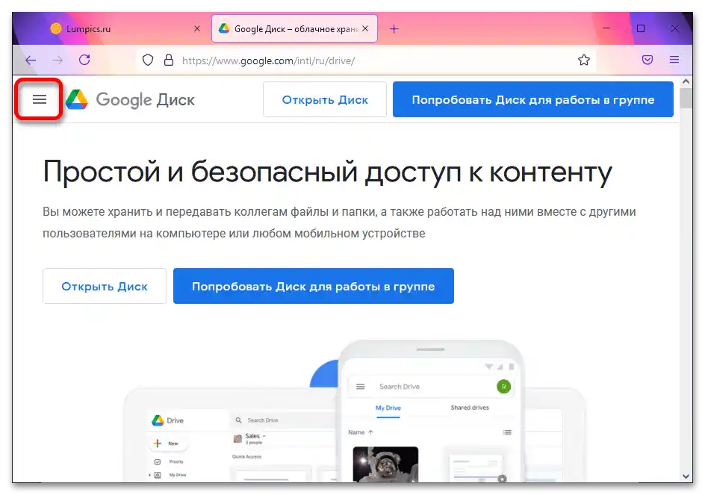
Task: Open the Google Drive hamburger menu
Action: (40, 99)
